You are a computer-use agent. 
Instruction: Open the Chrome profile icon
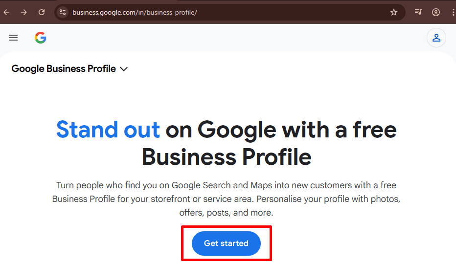(435, 12)
